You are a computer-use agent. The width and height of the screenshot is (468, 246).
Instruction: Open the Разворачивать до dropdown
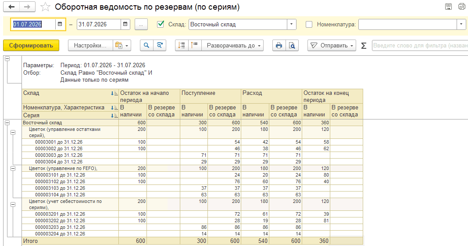click(x=232, y=45)
